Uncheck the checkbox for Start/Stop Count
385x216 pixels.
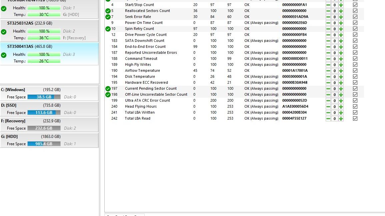[355, 5]
